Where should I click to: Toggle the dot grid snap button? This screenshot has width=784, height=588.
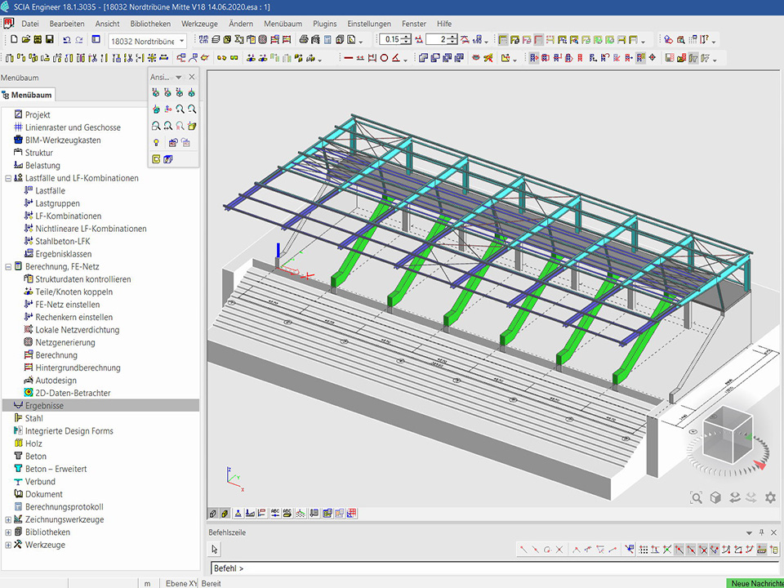(644, 550)
